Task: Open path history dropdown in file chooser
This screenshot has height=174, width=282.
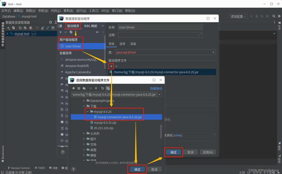Action: click(x=159, y=94)
